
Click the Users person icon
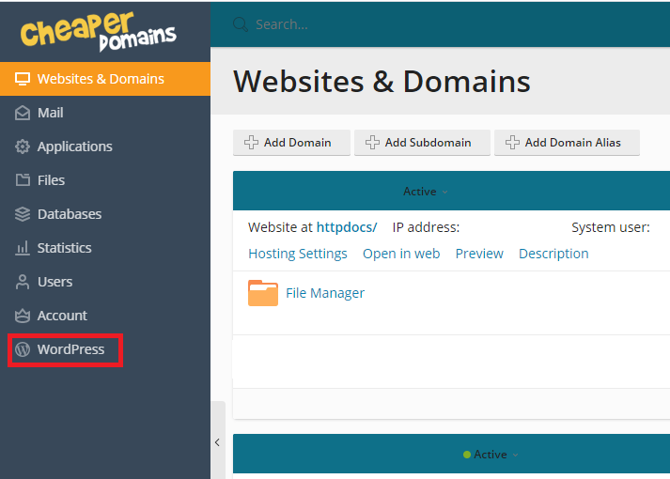pyautogui.click(x=23, y=282)
